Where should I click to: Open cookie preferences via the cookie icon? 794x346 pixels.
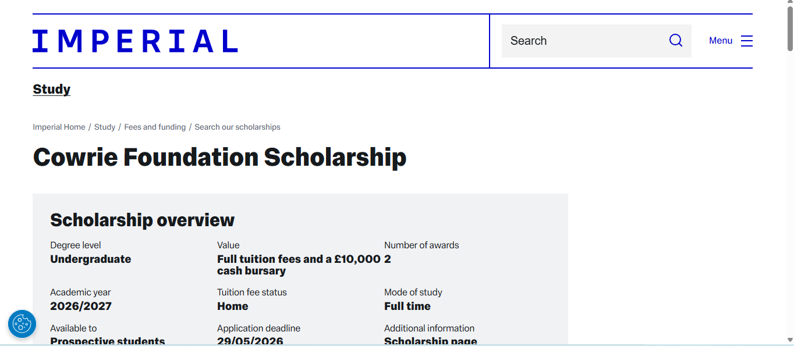pos(22,324)
